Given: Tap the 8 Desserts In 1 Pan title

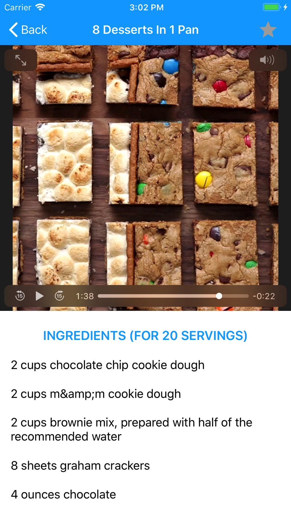Looking at the screenshot, I should (x=145, y=30).
